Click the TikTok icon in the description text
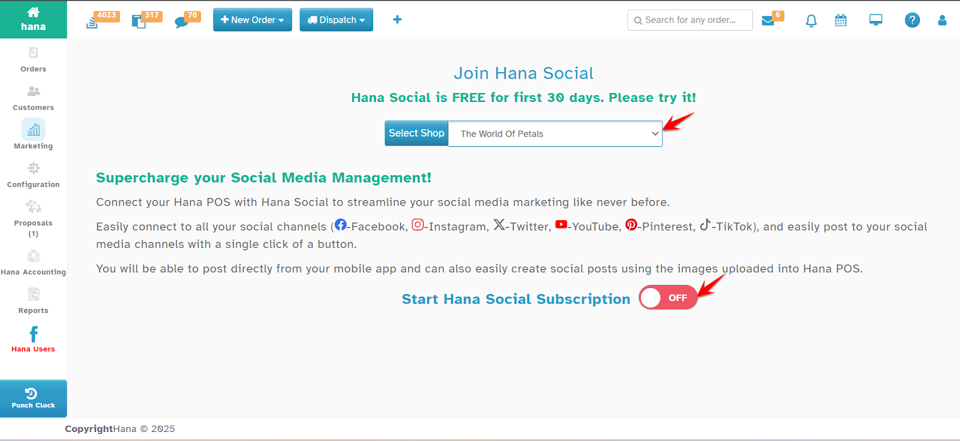Image resolution: width=960 pixels, height=441 pixels. 706,224
